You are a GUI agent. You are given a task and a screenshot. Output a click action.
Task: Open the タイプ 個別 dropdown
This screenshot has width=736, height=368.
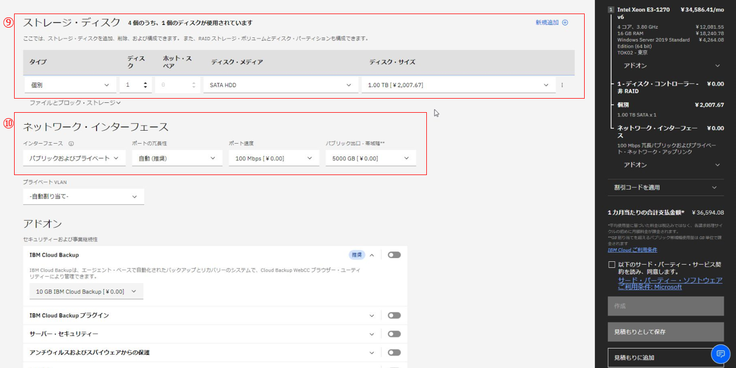[70, 85]
